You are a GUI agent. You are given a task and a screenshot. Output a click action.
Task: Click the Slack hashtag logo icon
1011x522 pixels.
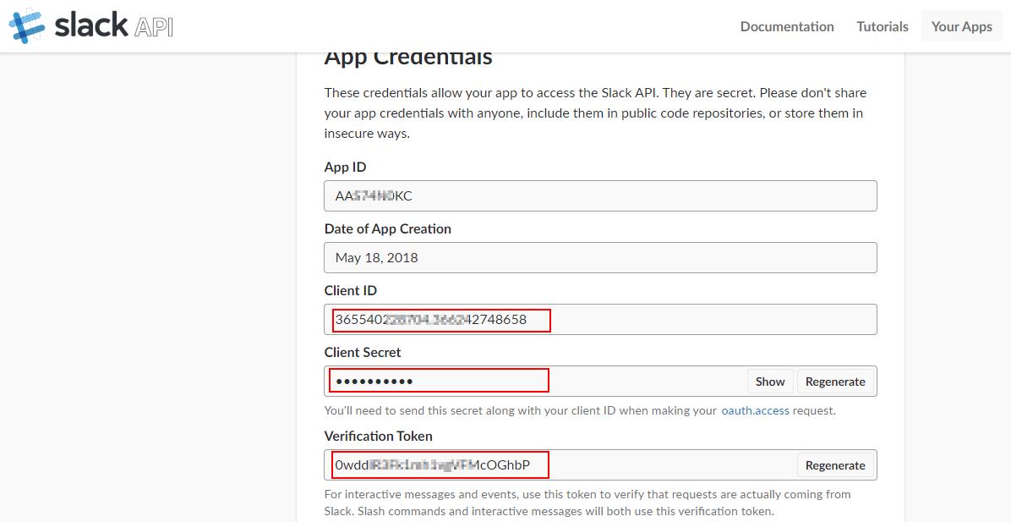coord(26,26)
